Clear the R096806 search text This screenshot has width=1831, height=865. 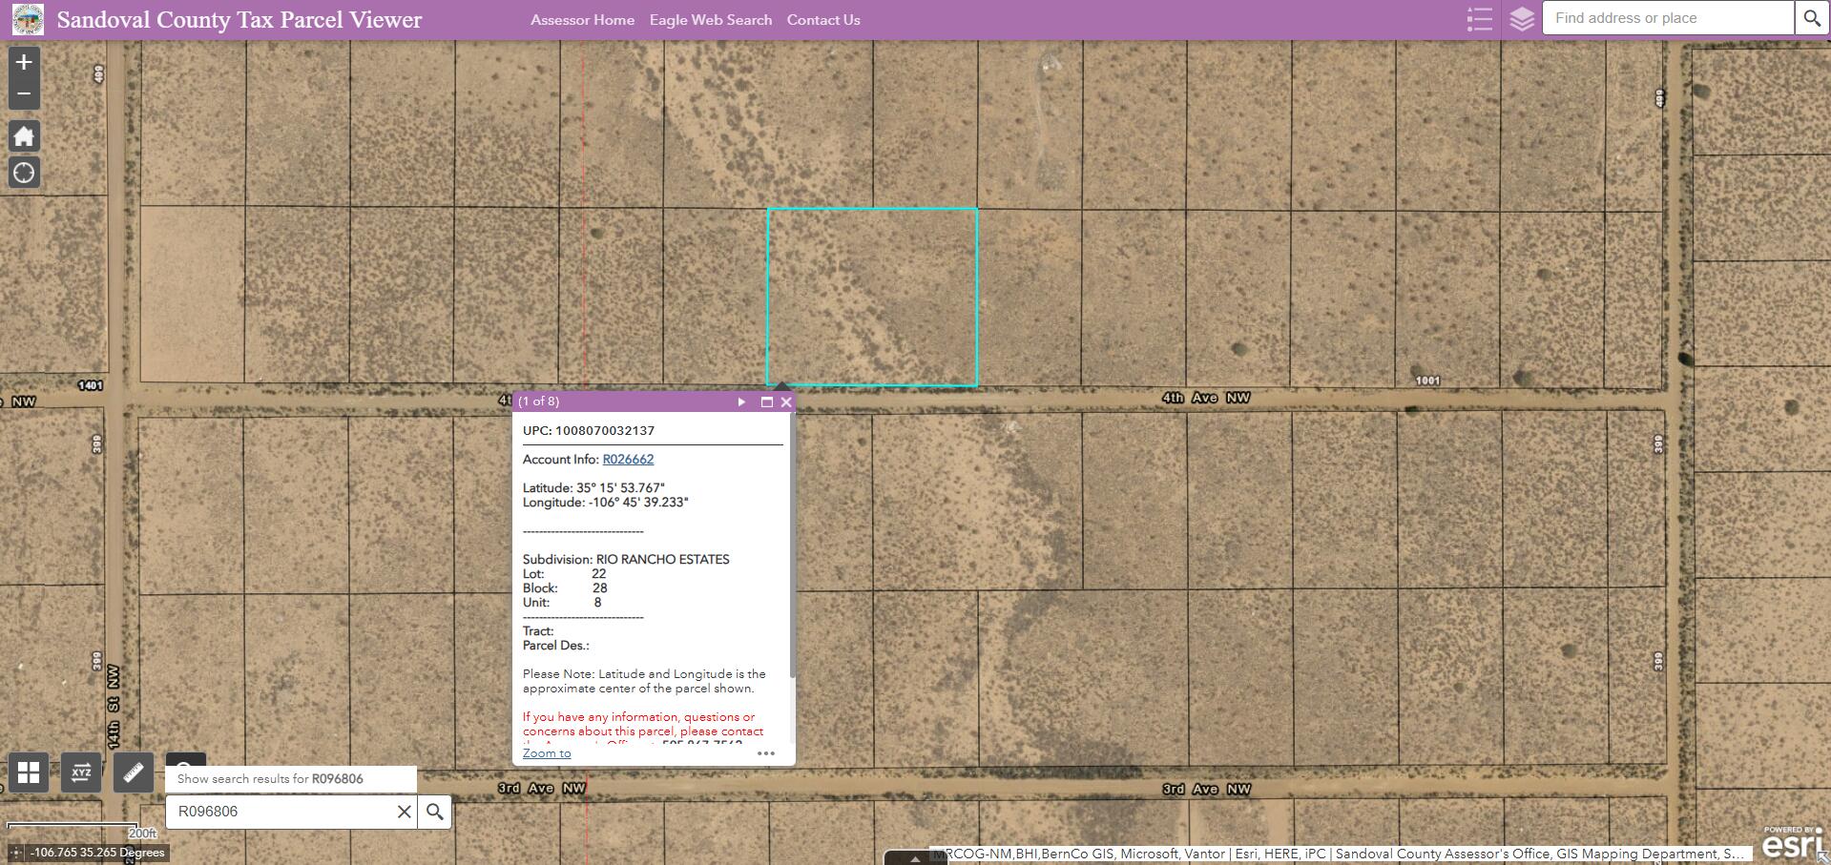tap(404, 812)
